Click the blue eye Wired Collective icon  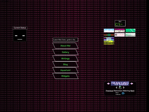click(123, 93)
